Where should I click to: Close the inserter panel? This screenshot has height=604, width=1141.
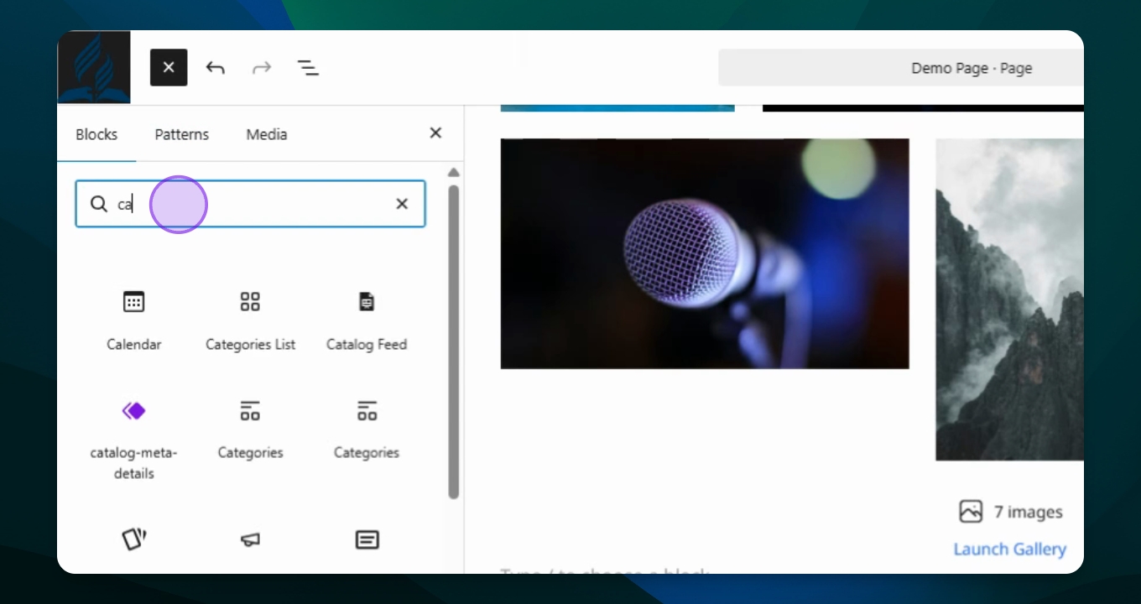point(435,133)
